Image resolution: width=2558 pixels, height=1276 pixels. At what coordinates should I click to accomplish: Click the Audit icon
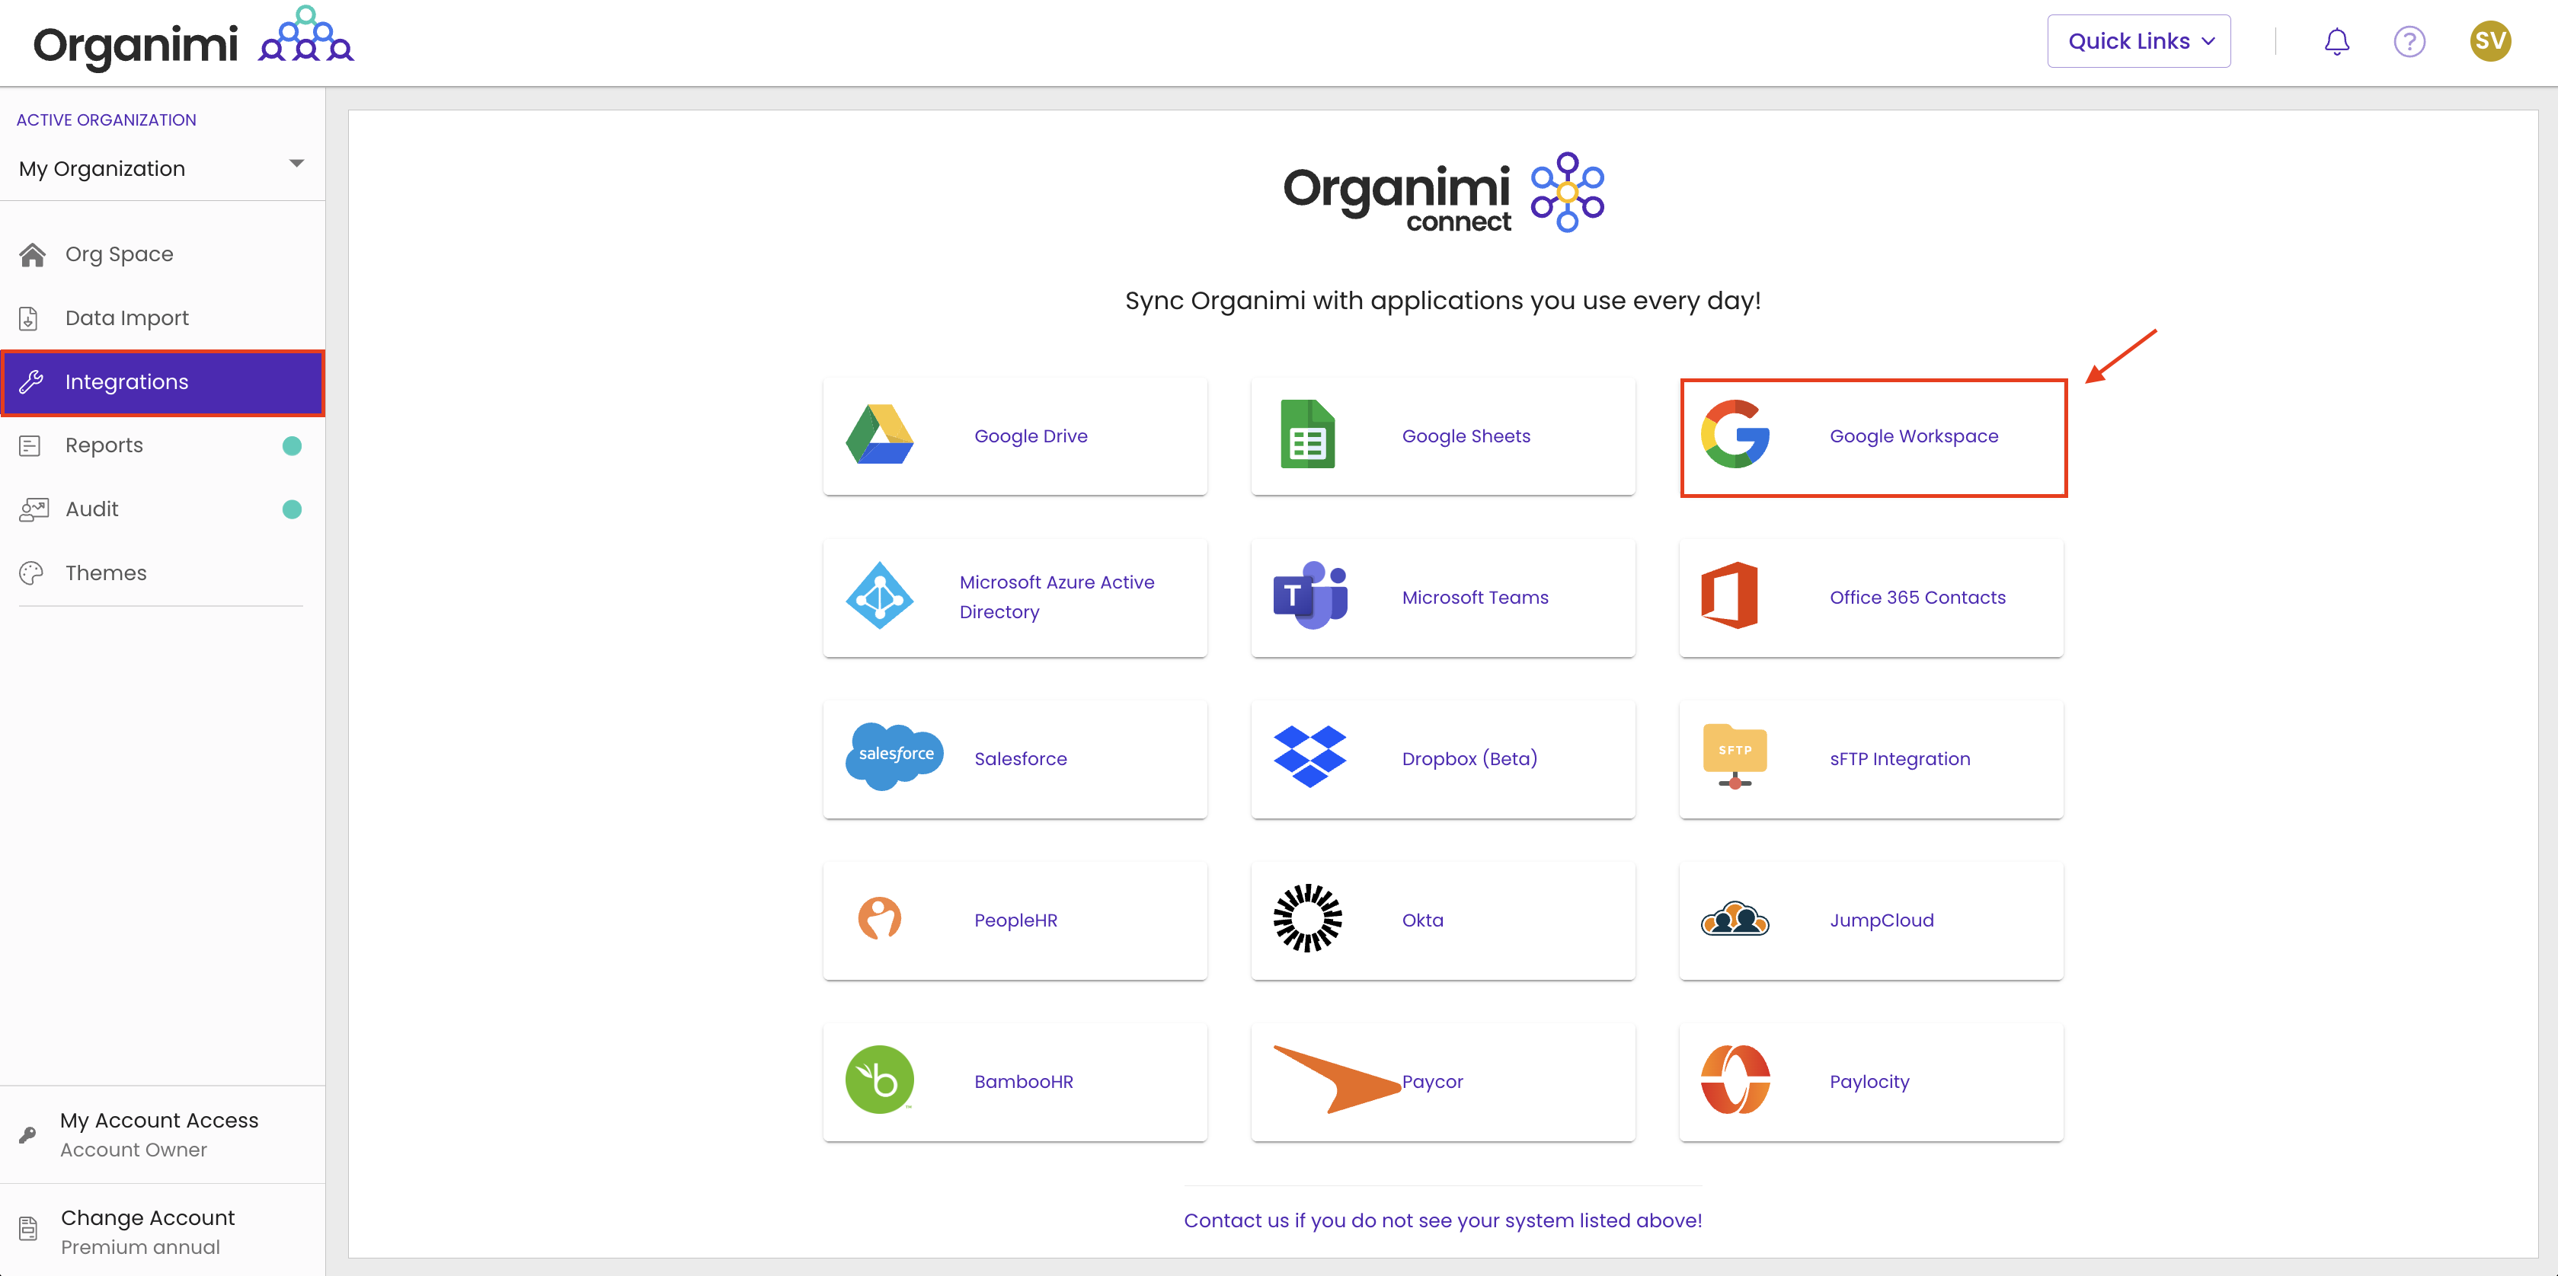[34, 510]
